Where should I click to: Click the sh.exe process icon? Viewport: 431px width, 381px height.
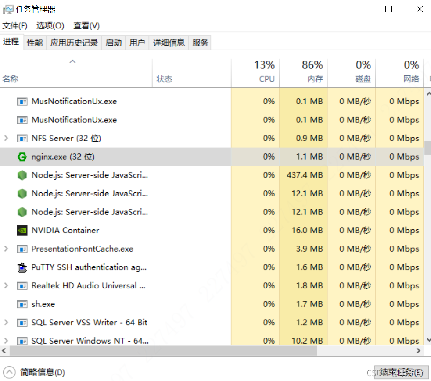(22, 304)
